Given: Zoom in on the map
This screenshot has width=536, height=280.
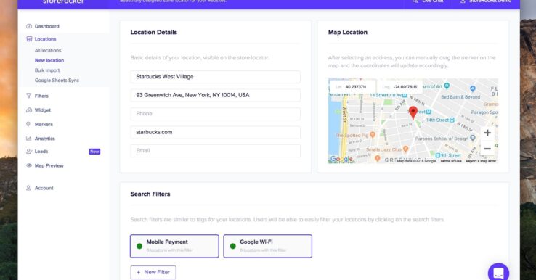Looking at the screenshot, I should coord(487,133).
